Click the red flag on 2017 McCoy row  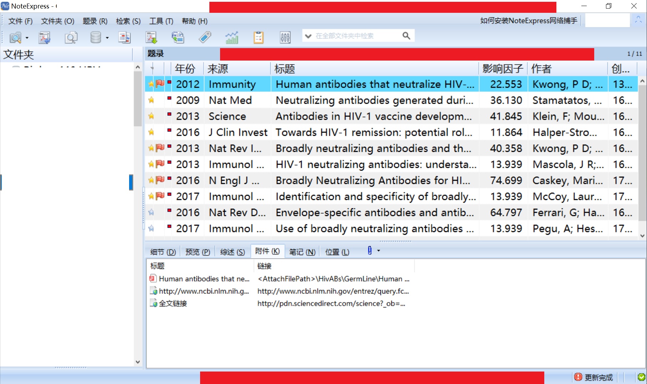coord(161,196)
